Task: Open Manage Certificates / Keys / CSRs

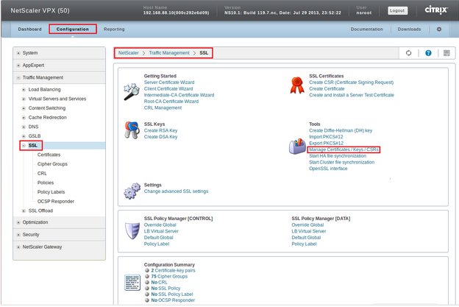Action: (344, 149)
